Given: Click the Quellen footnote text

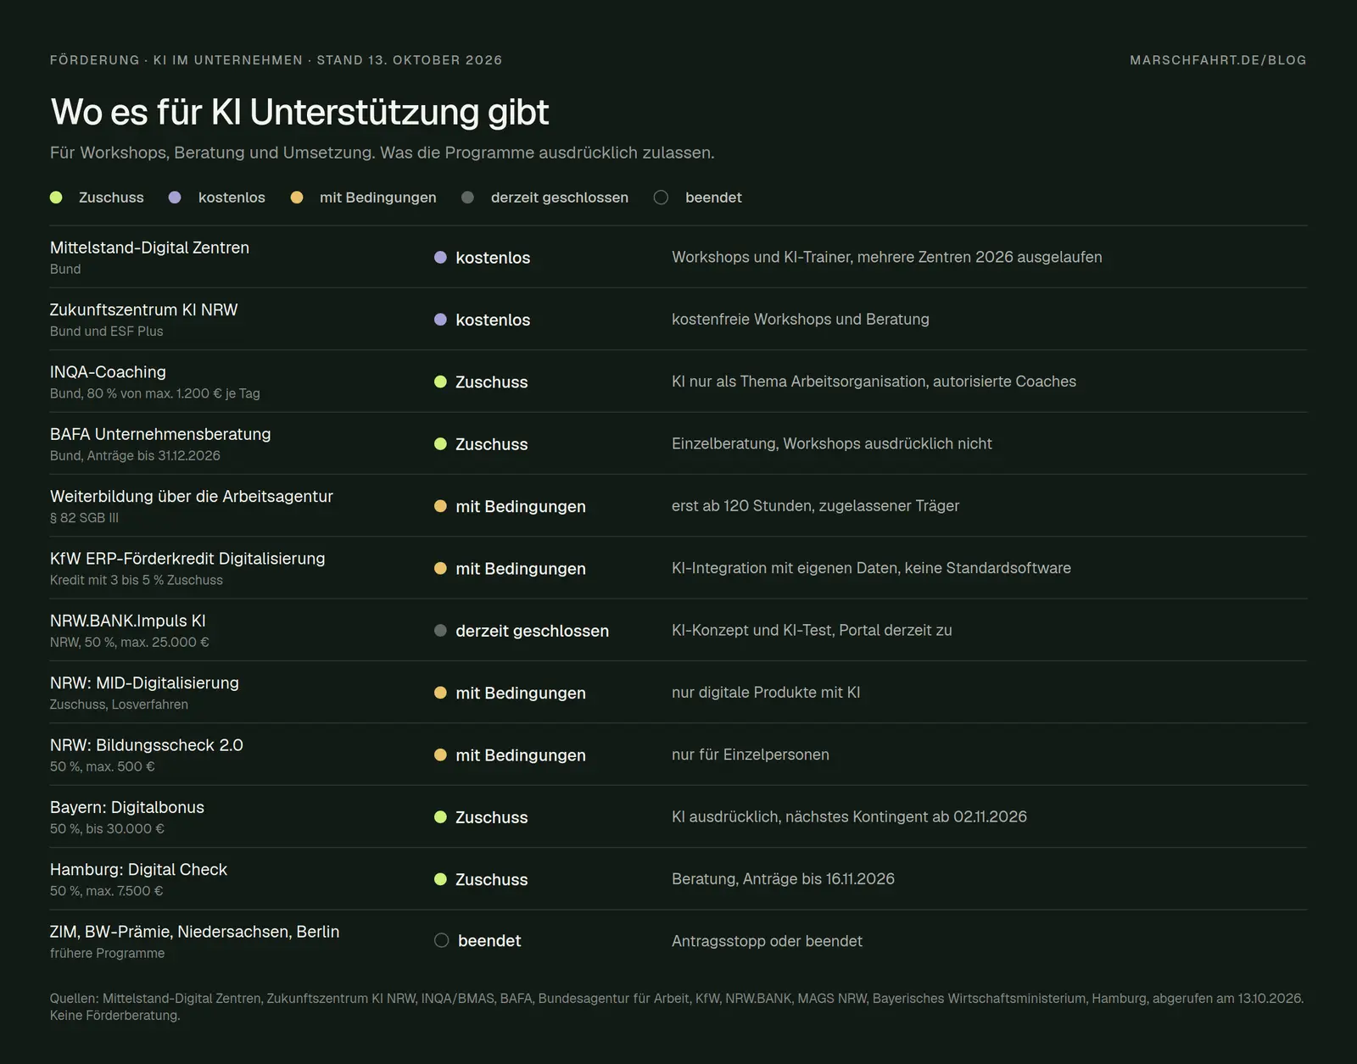Looking at the screenshot, I should click(677, 1007).
